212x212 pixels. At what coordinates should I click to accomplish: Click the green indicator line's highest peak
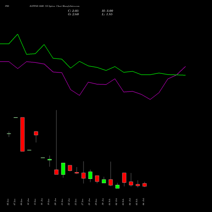tap(17, 34)
